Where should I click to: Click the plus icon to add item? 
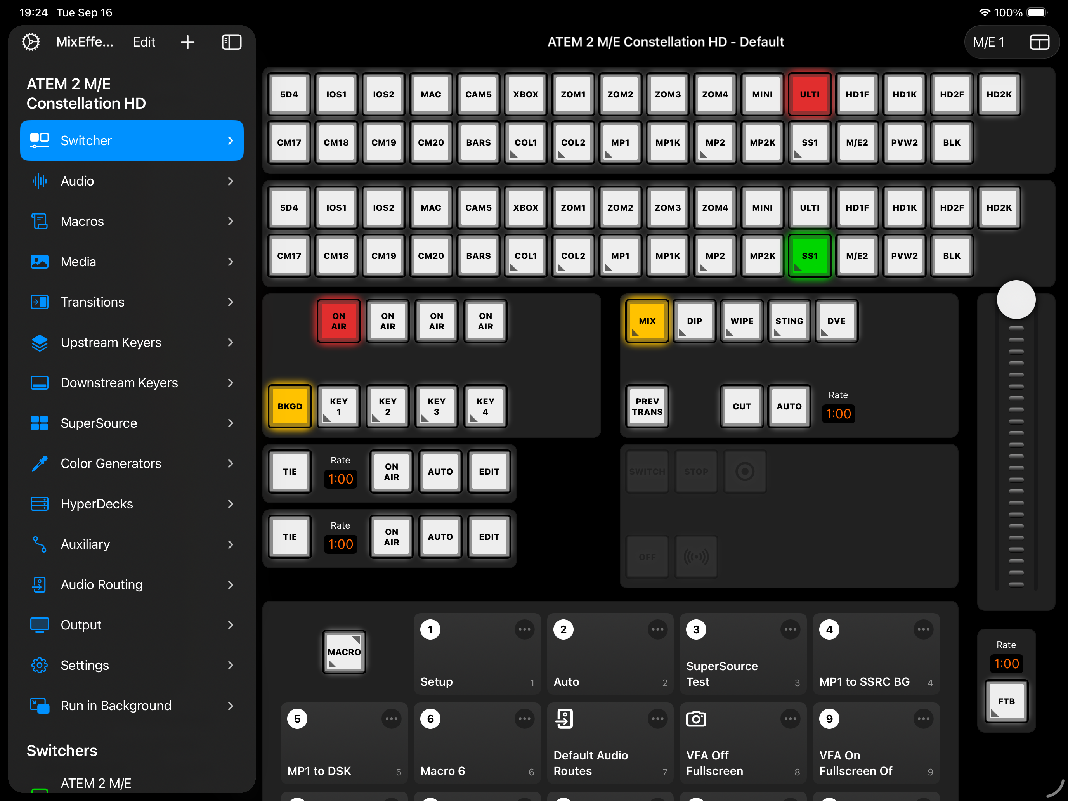pyautogui.click(x=187, y=42)
